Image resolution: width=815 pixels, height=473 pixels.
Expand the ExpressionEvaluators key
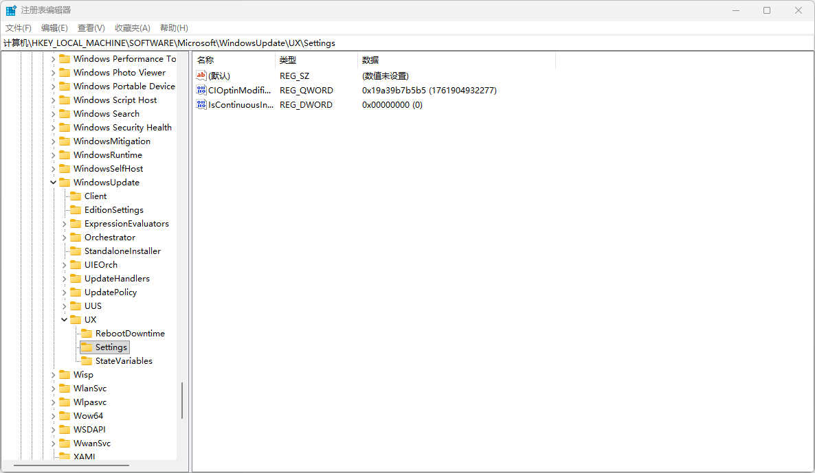[64, 224]
